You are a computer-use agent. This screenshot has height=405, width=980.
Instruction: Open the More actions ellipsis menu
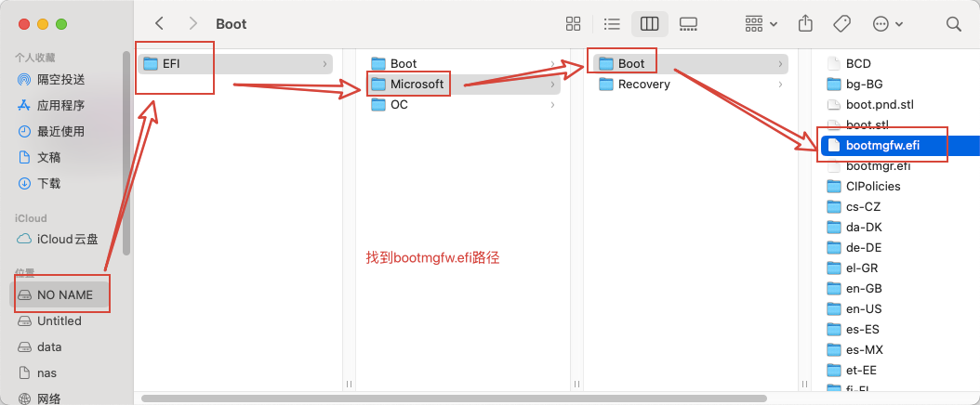tap(888, 24)
